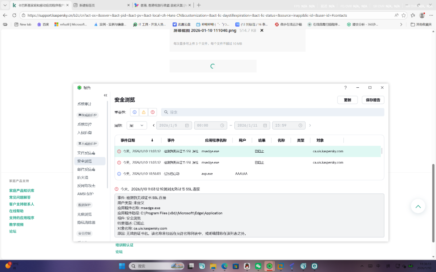Open the 其他收藏夹 bookmarks folder
The image size is (436, 272).
[422, 24]
